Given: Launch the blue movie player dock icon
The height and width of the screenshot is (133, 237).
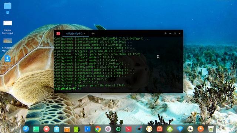Looking at the screenshot, I should (87, 129).
